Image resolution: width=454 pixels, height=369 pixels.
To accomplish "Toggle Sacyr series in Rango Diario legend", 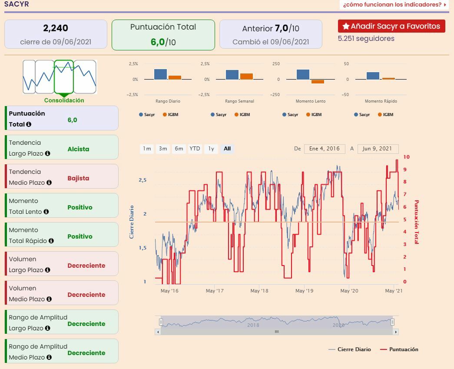I will 147,115.
